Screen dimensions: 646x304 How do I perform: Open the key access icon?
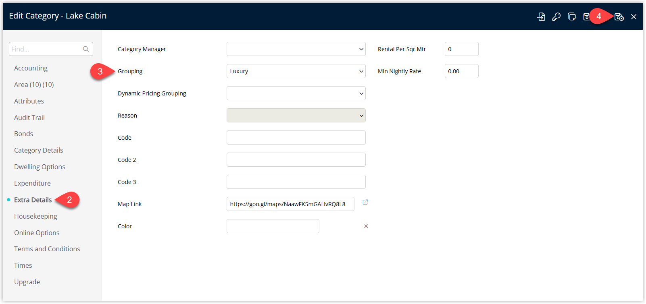point(556,17)
